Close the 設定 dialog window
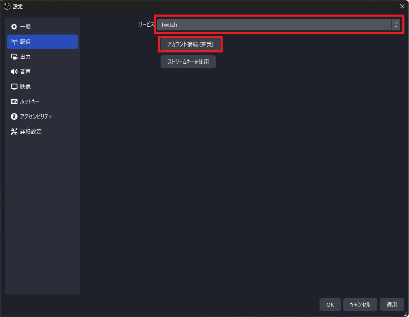 point(402,6)
